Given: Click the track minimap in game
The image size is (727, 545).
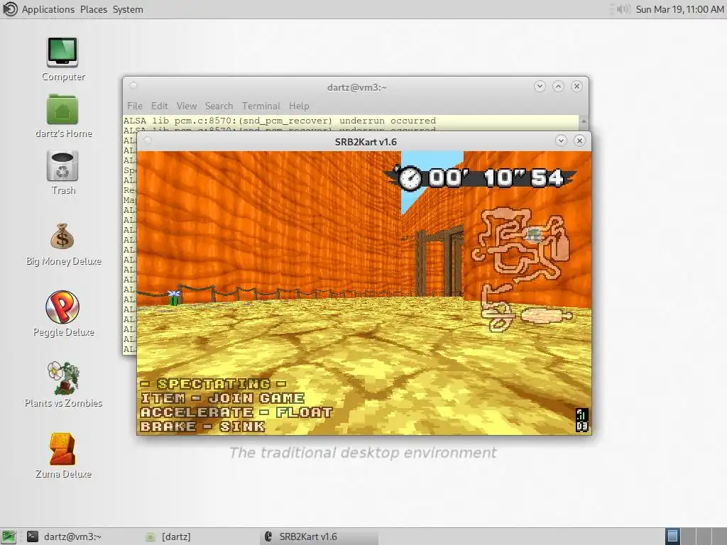Looking at the screenshot, I should click(523, 269).
